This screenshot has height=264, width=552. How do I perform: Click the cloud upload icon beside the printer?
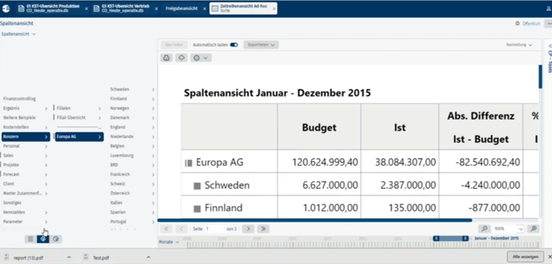coord(182,58)
